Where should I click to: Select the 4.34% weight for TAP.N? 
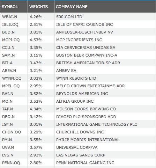point(36,109)
